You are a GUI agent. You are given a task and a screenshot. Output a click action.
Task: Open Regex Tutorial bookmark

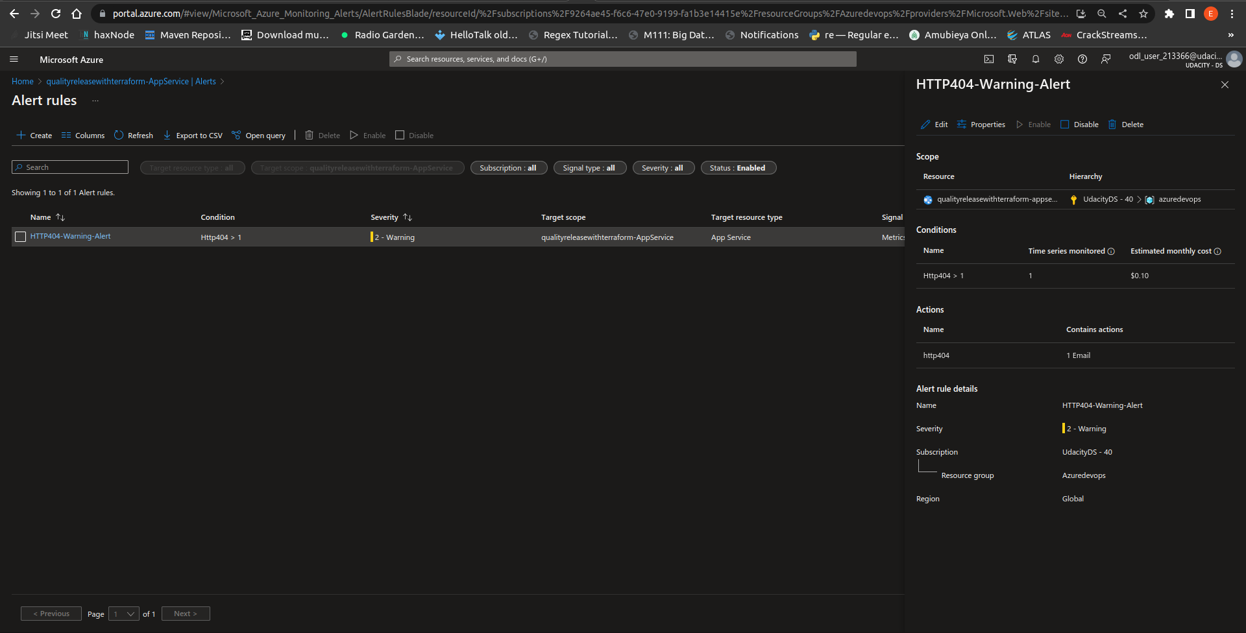point(573,35)
